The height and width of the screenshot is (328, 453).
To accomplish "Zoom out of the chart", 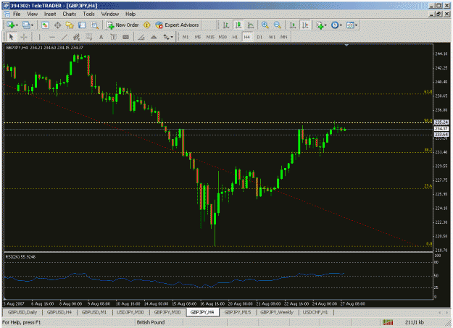I will pyautogui.click(x=278, y=25).
